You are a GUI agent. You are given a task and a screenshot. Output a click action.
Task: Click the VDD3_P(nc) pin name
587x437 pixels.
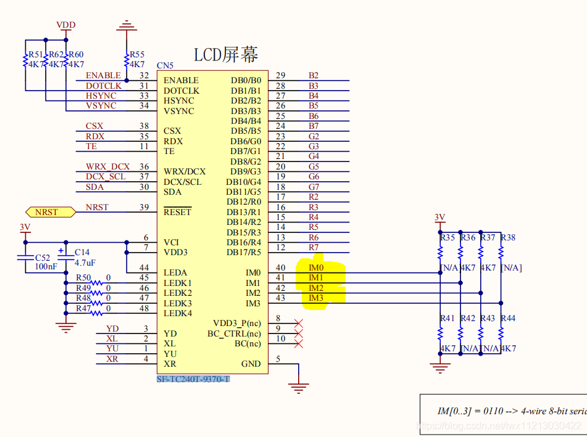(x=237, y=323)
